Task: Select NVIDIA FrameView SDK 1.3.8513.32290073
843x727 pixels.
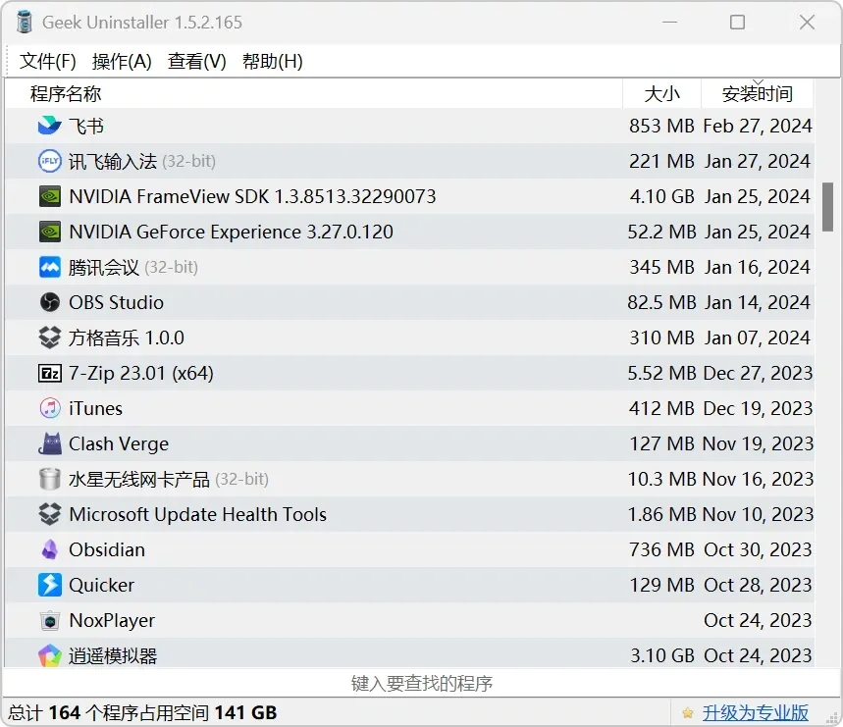Action: click(x=252, y=196)
